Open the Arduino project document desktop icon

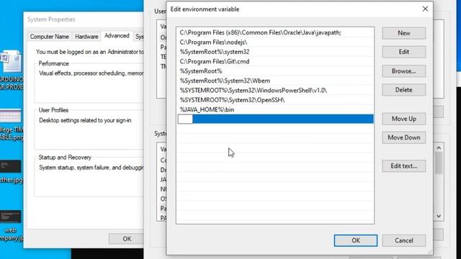pyautogui.click(x=12, y=71)
